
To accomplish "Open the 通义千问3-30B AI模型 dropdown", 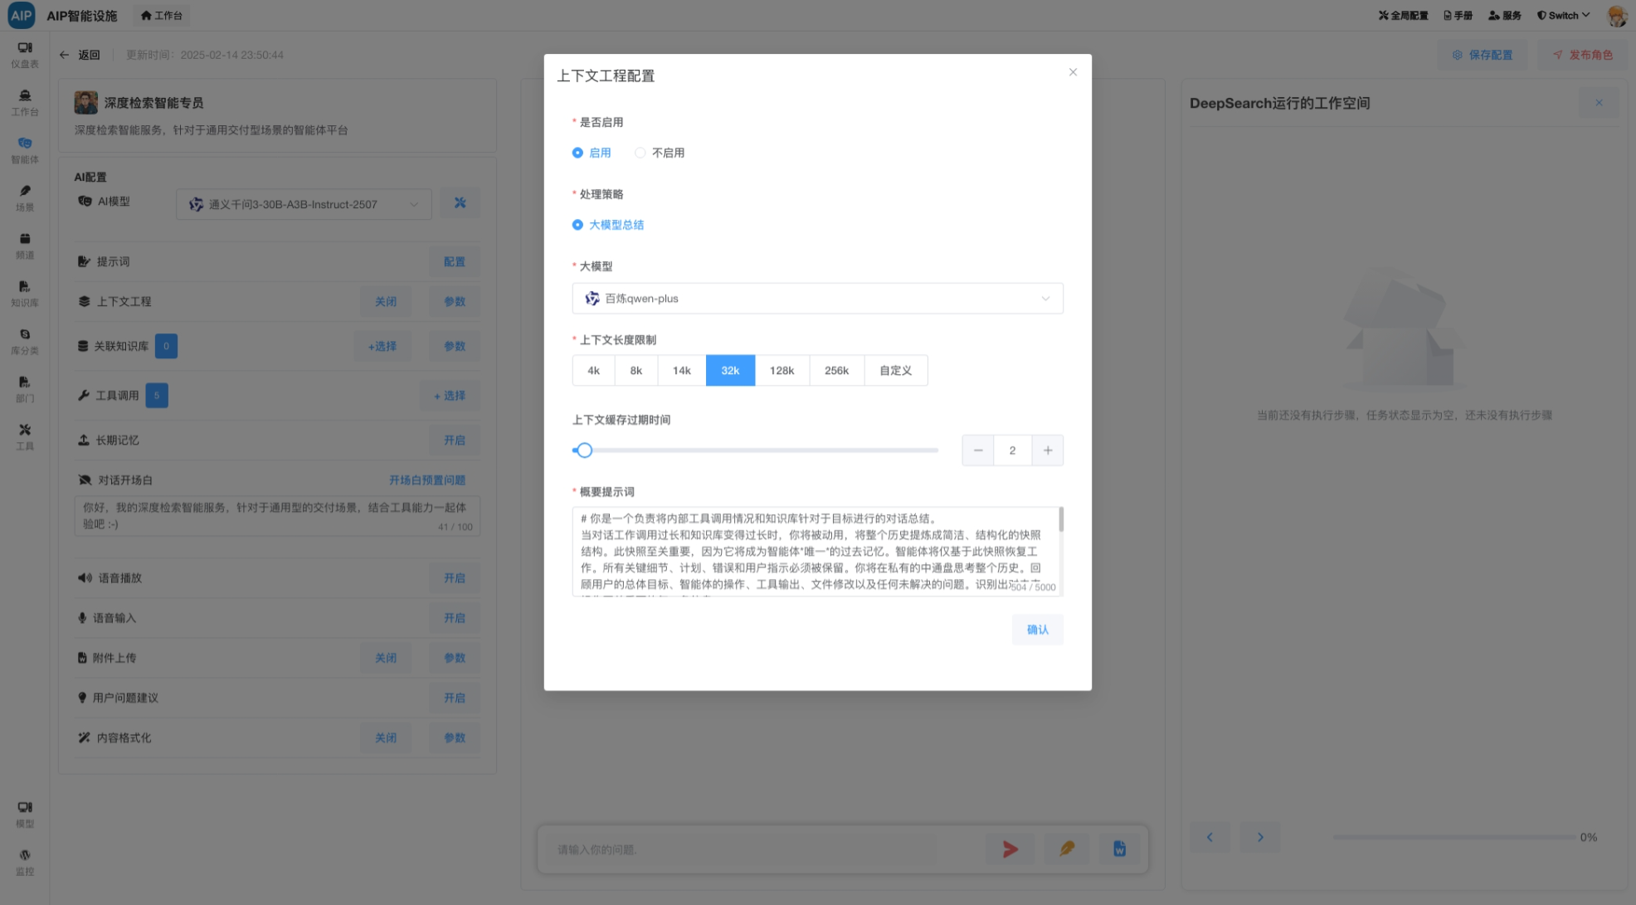I will tap(304, 204).
